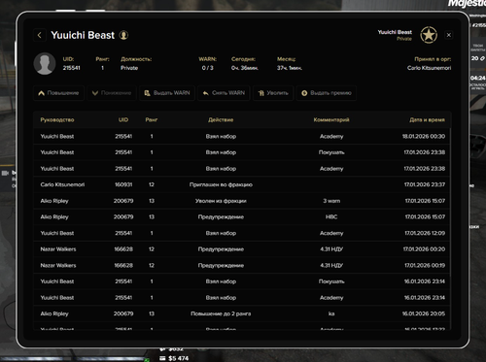Click the $5 474 money readout in the HUD

pyautogui.click(x=178, y=358)
